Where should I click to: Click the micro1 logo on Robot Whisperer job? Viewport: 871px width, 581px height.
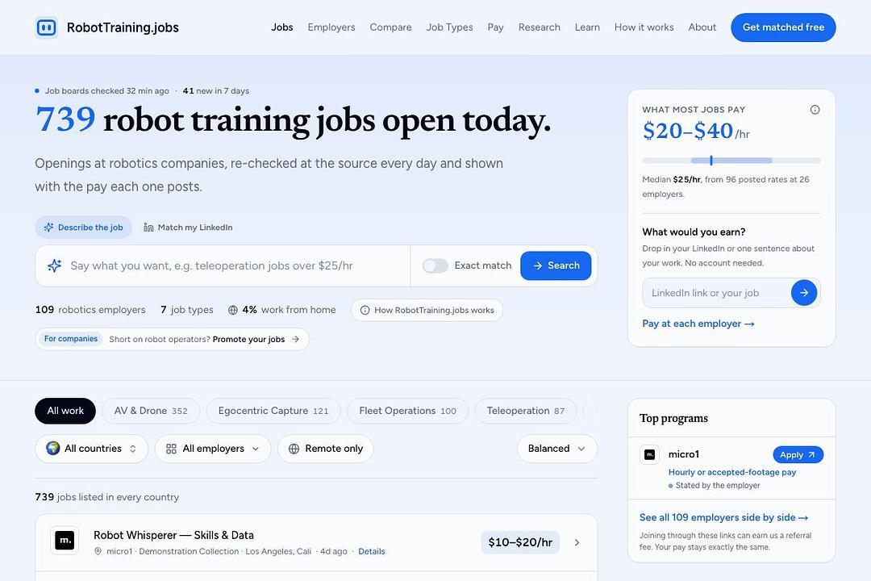[65, 541]
